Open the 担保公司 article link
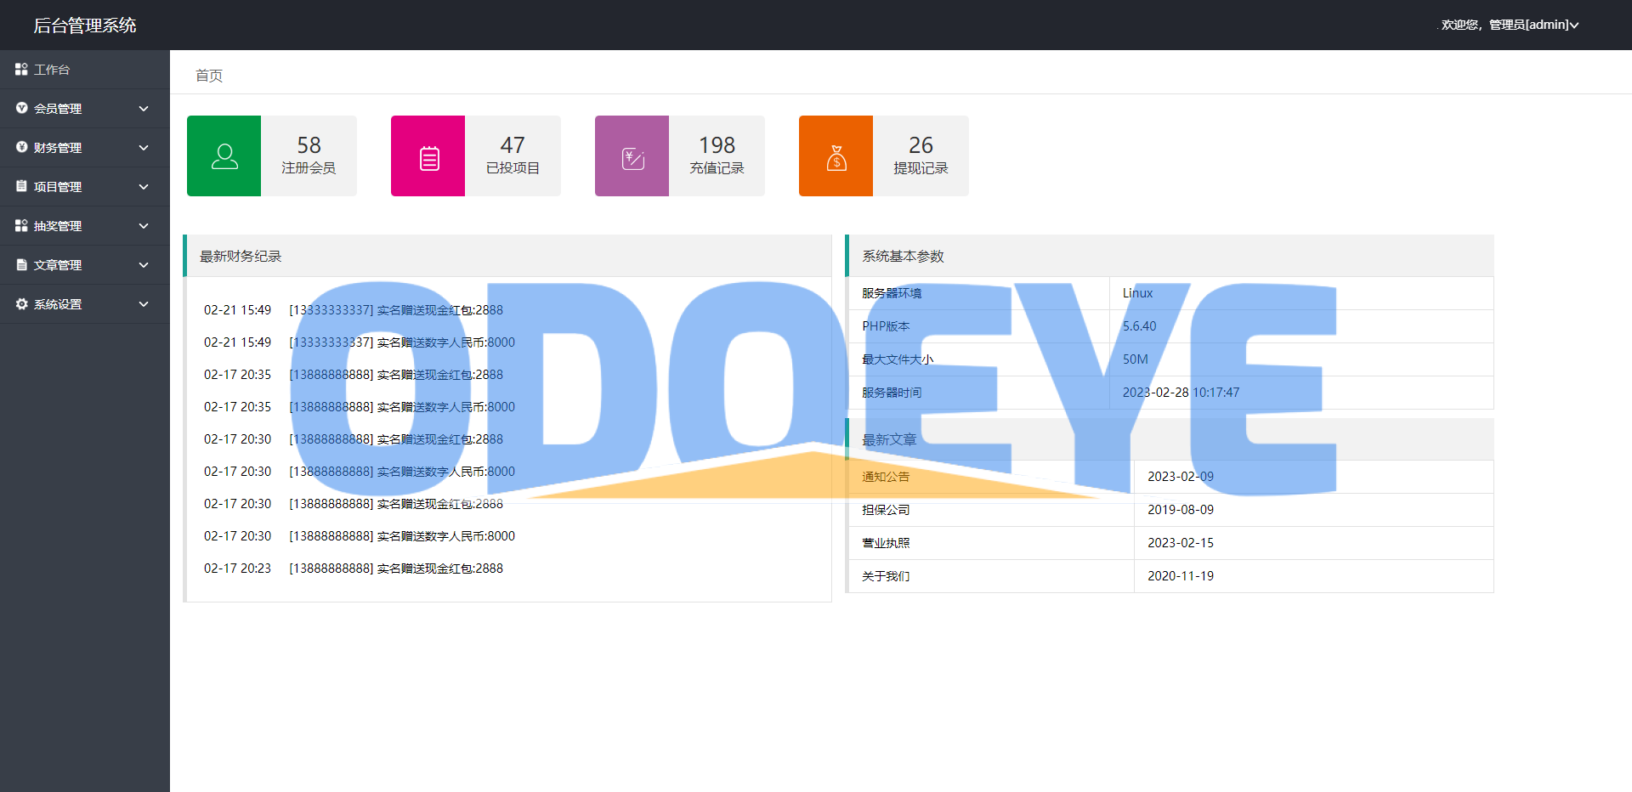This screenshot has width=1632, height=792. tap(886, 510)
